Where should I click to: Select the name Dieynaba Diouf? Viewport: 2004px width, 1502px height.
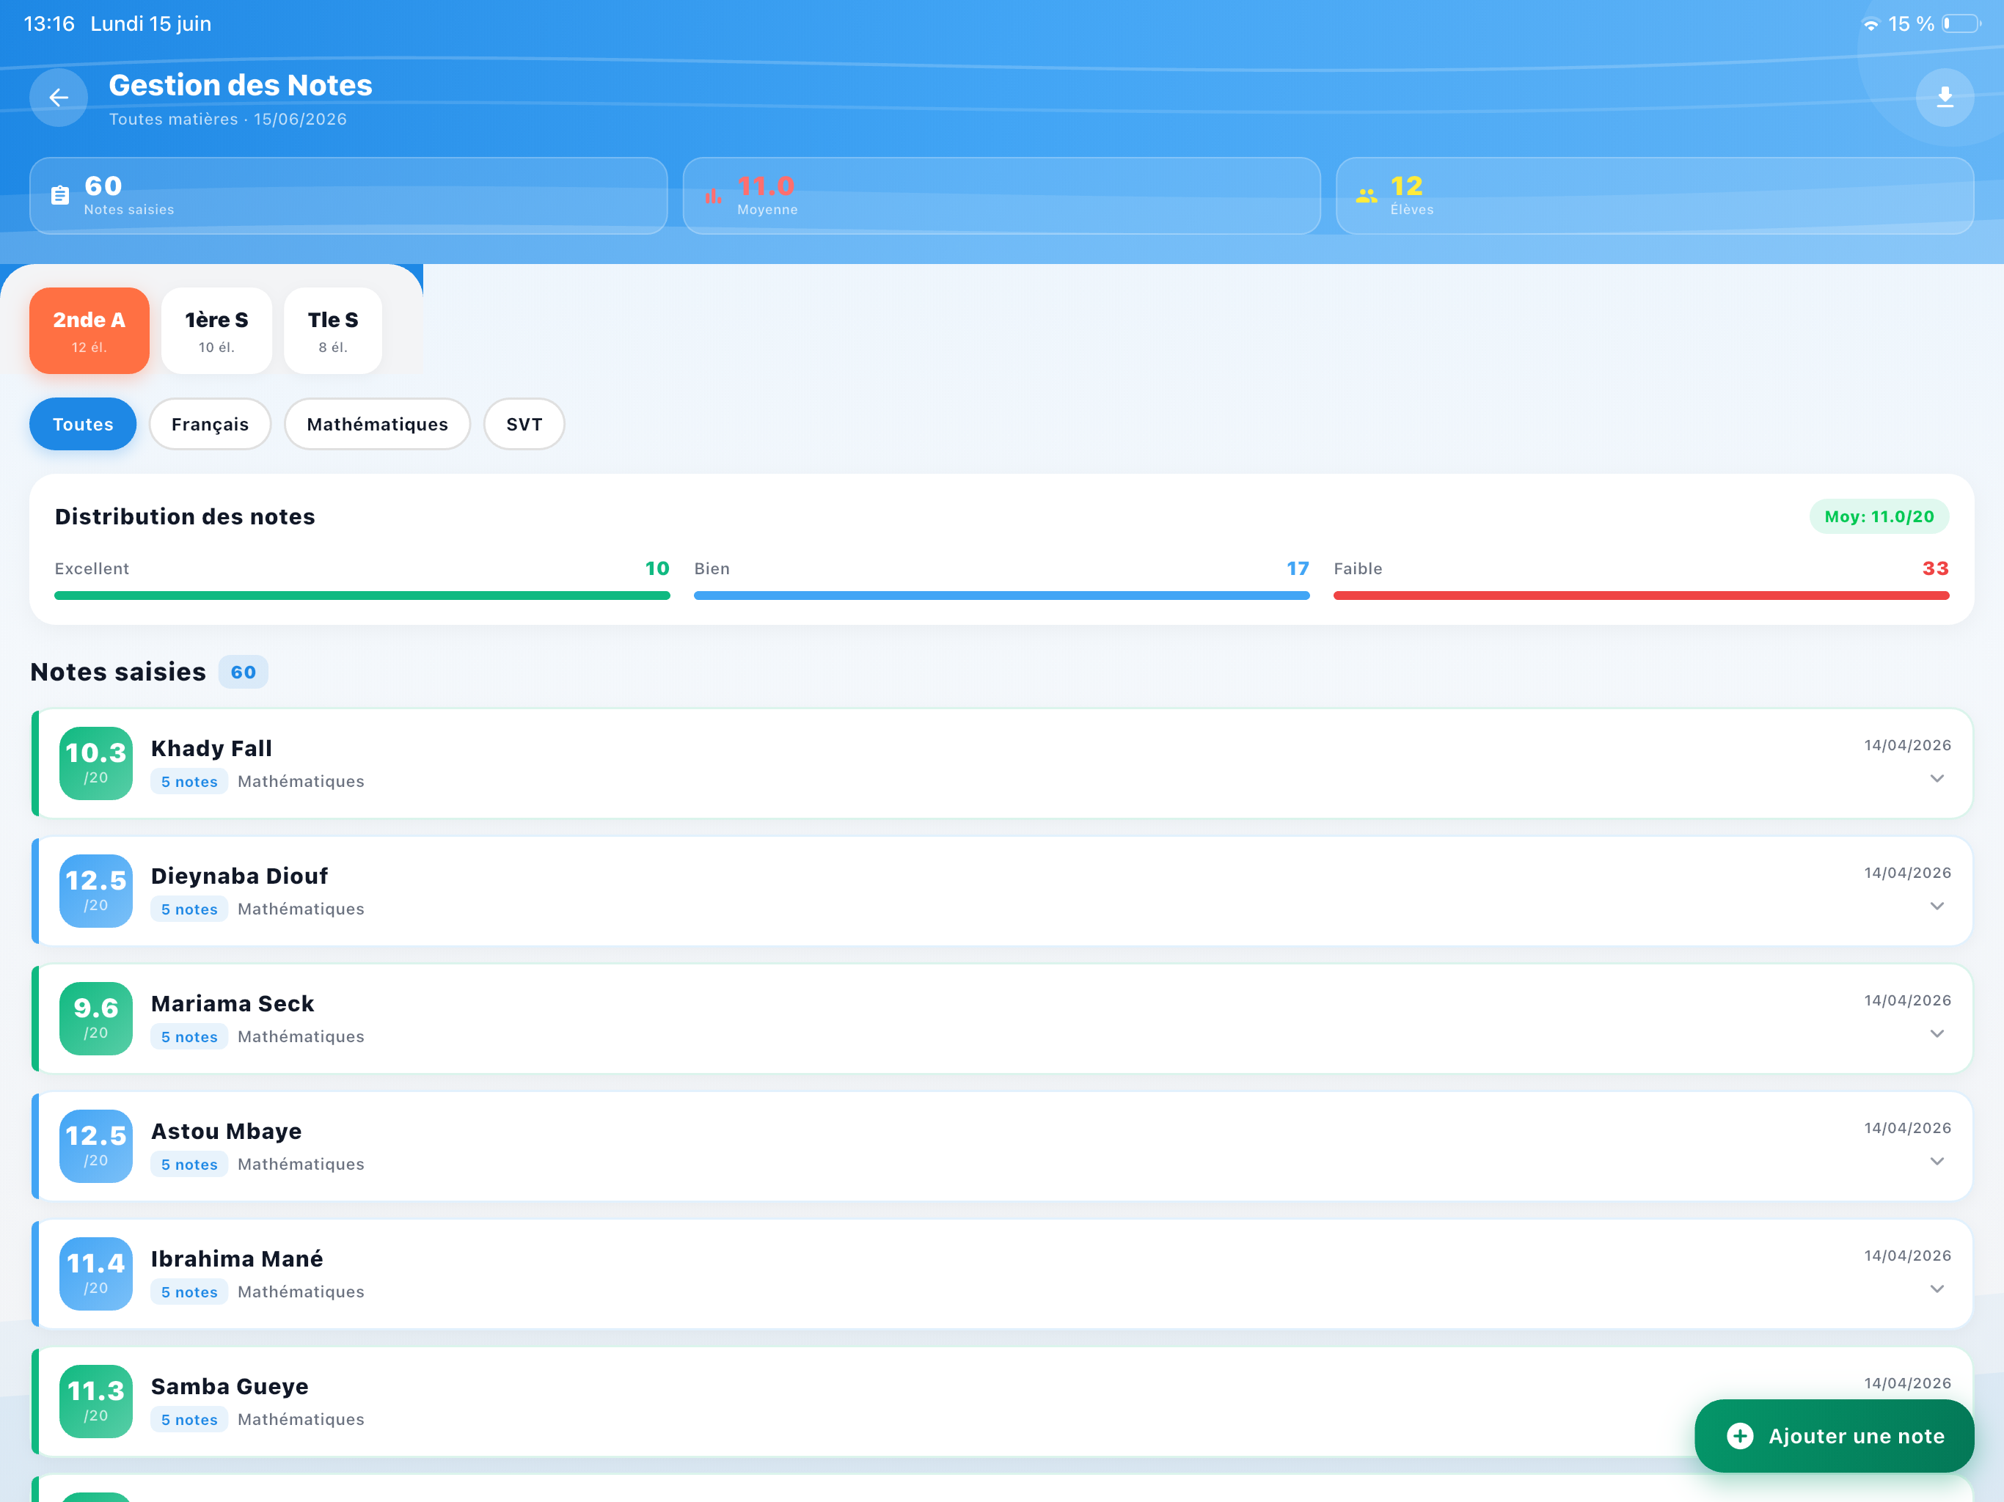239,877
